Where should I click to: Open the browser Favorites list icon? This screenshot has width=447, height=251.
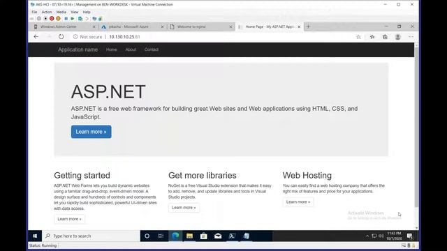[x=372, y=37]
